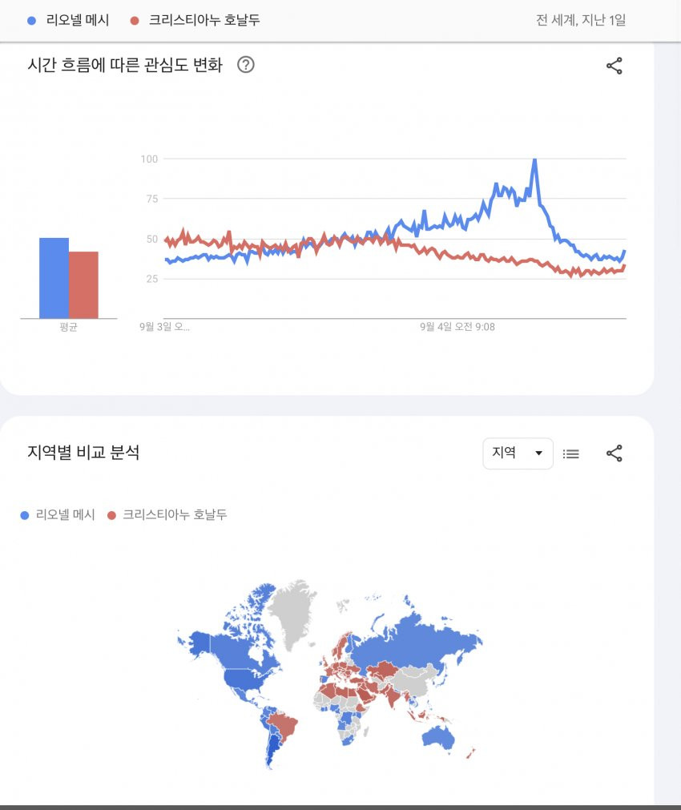
Task: Select the red 크리스티아누 호날두 legend dot at top
Action: click(x=135, y=21)
